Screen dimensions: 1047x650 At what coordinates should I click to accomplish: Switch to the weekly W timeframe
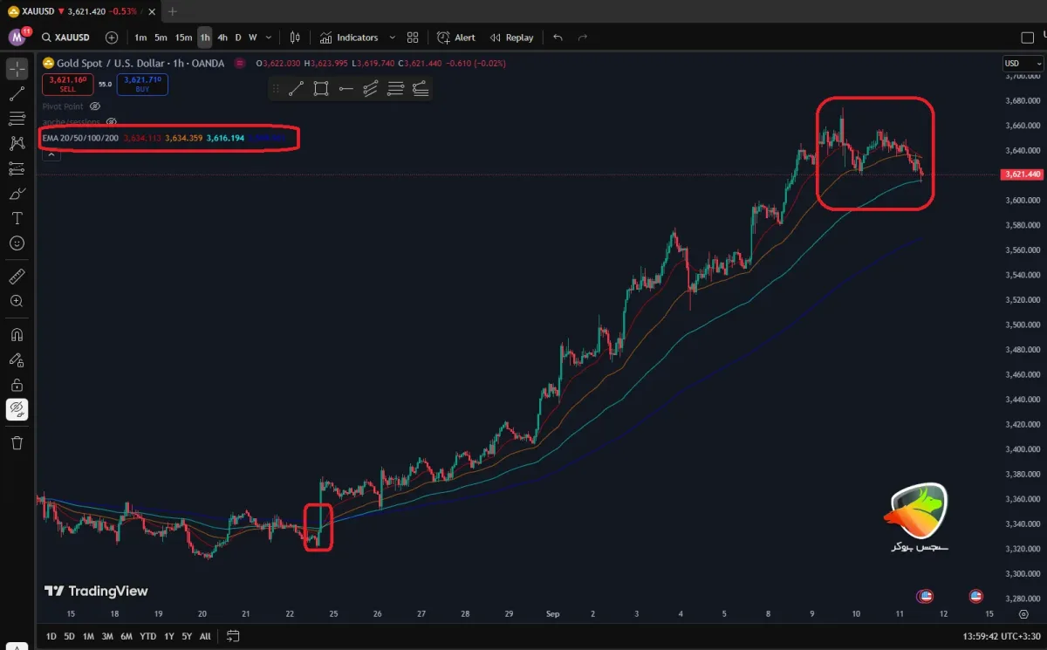[x=252, y=38]
